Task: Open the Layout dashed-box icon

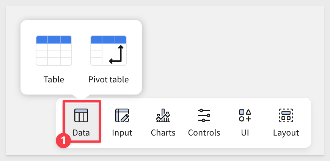Action: tap(286, 115)
